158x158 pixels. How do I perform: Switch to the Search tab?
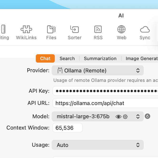(x=67, y=58)
